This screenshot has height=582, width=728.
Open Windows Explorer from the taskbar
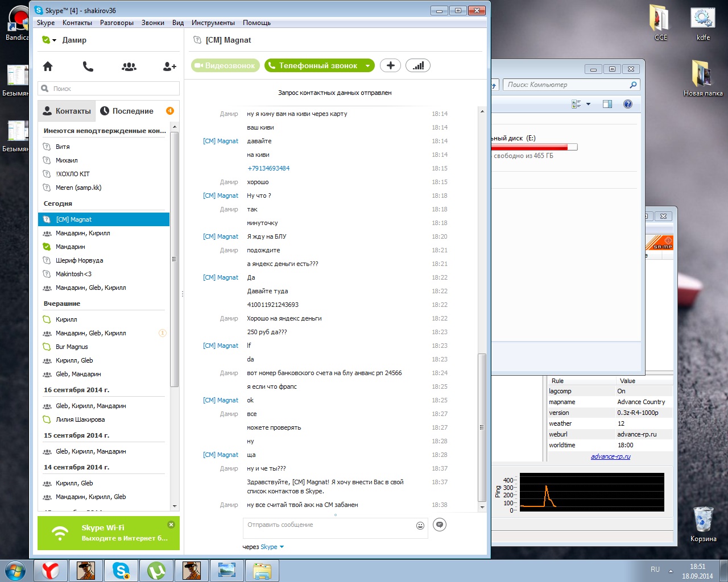(262, 571)
